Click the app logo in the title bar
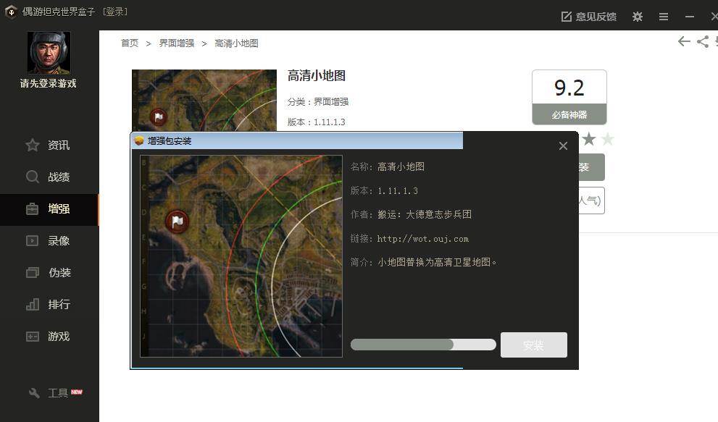The image size is (718, 422). pos(11,12)
